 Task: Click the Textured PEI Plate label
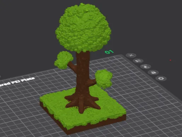click(x=17, y=82)
